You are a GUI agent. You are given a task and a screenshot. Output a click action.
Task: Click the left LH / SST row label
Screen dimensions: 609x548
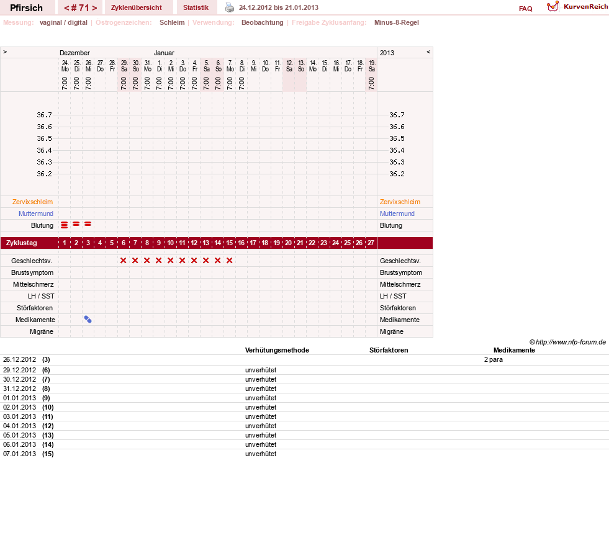pos(41,296)
